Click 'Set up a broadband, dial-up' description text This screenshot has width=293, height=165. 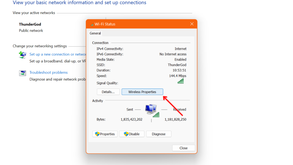click(58, 61)
